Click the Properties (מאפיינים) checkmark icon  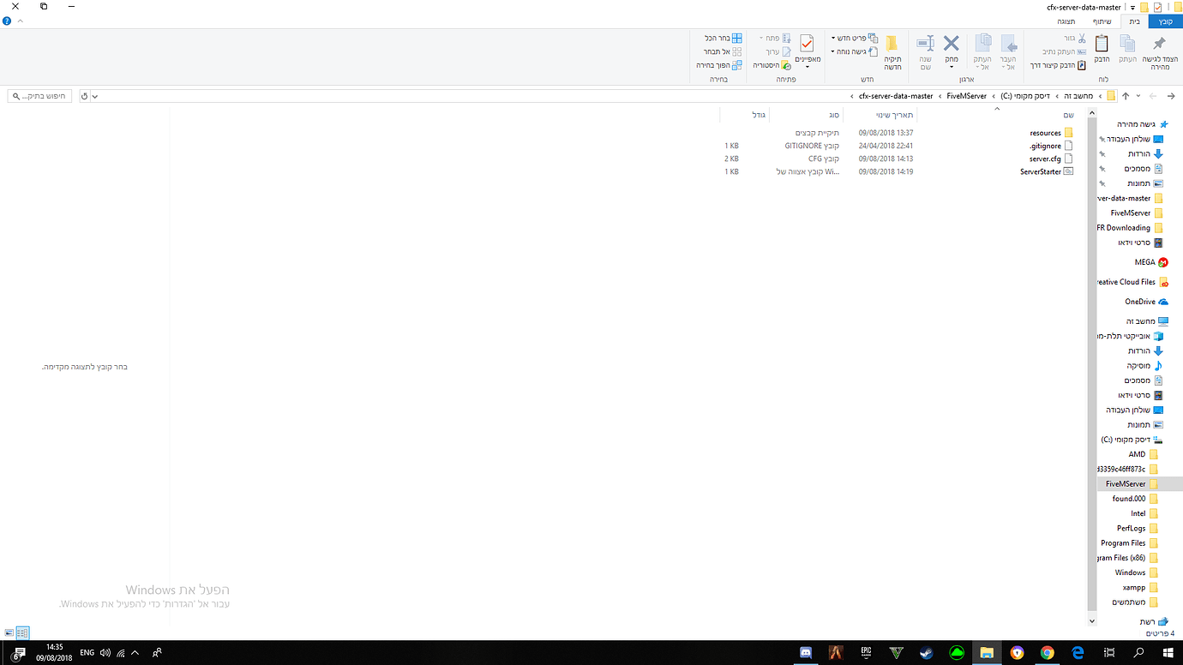[x=807, y=44]
